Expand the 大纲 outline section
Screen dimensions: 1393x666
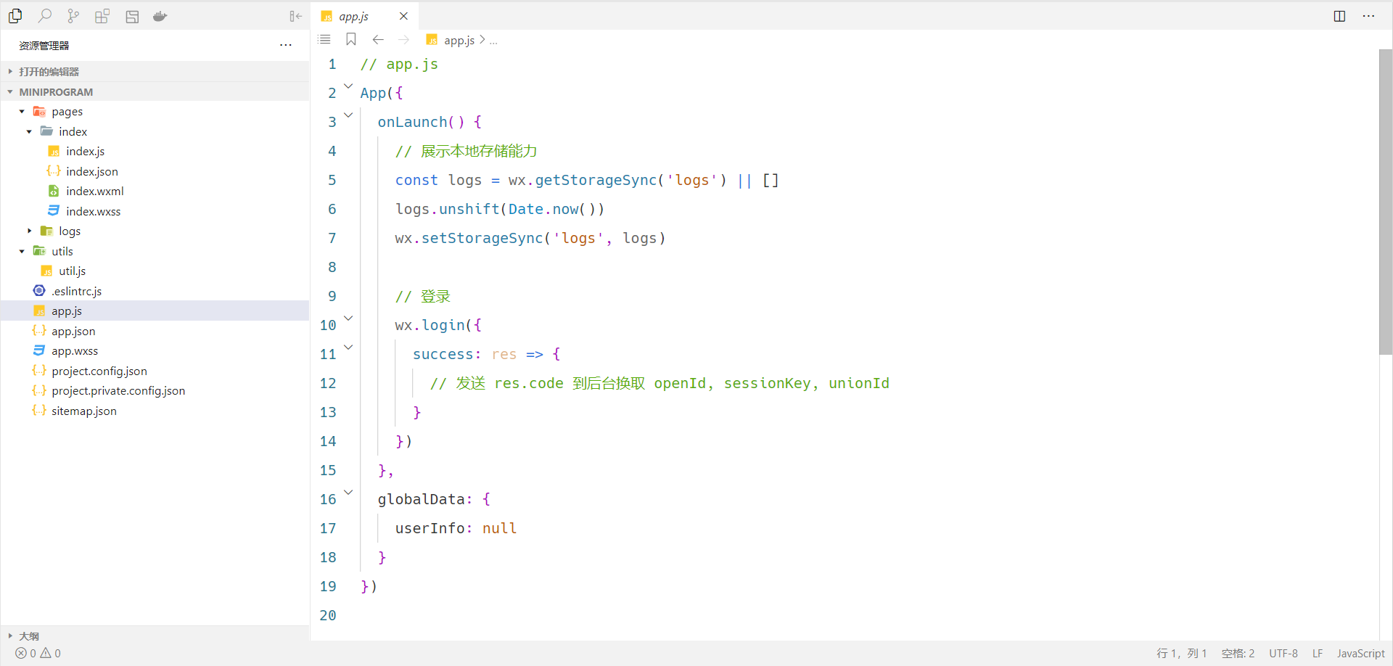[x=155, y=636]
